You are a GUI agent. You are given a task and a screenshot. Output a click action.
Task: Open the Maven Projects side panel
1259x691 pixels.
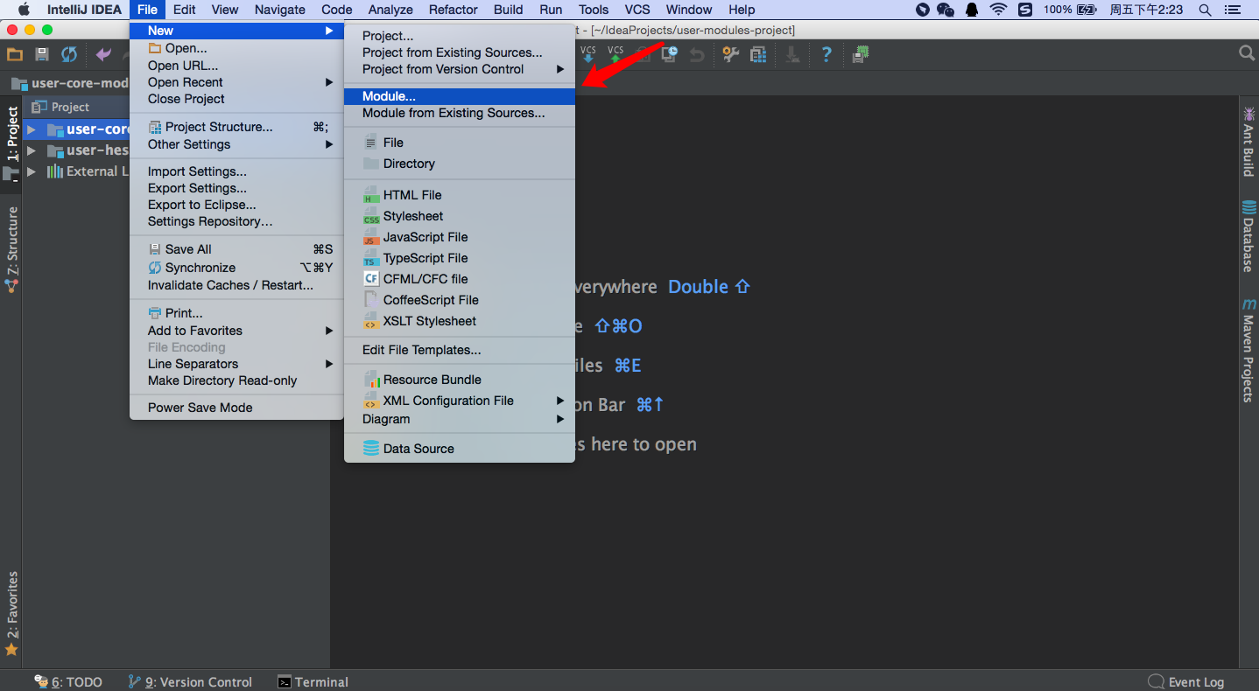[x=1248, y=353]
